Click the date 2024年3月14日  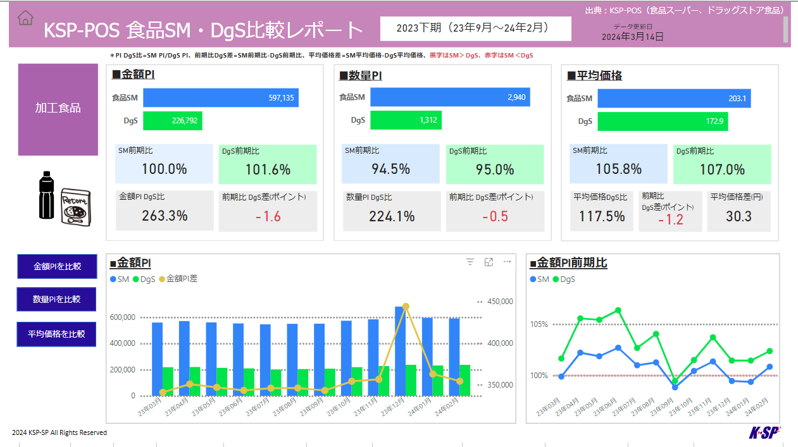[633, 37]
